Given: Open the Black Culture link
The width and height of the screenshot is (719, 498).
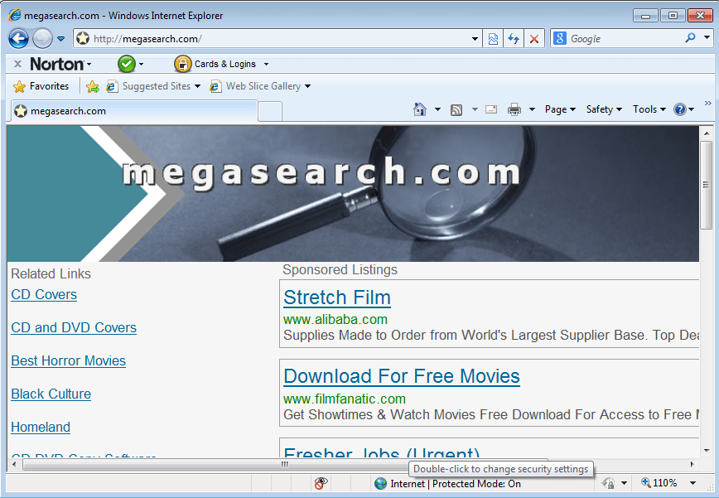Looking at the screenshot, I should tap(51, 394).
